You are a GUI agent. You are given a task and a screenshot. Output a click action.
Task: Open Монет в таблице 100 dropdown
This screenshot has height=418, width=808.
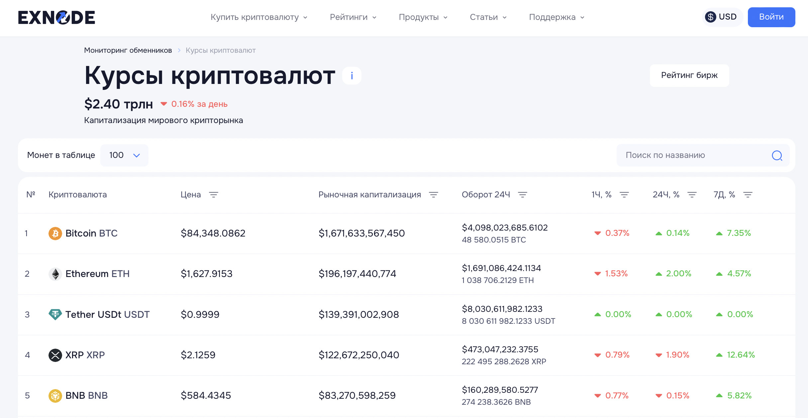point(124,155)
